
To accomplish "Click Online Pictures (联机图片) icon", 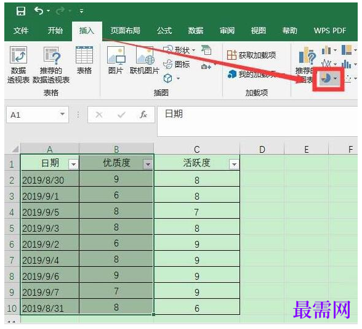I will 145,60.
